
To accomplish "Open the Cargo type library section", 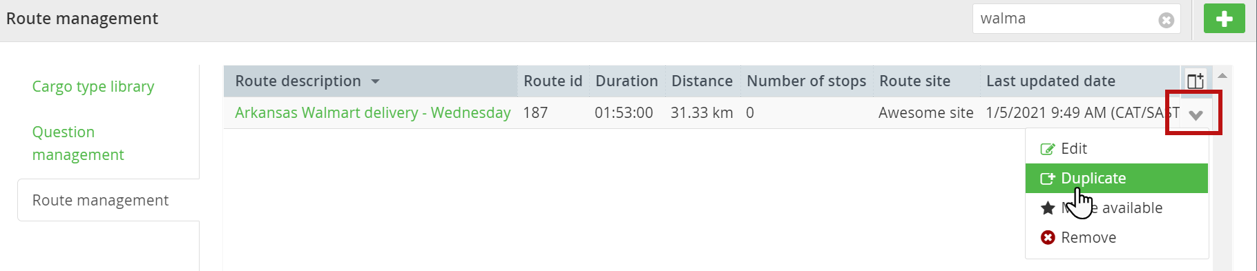I will click(93, 87).
